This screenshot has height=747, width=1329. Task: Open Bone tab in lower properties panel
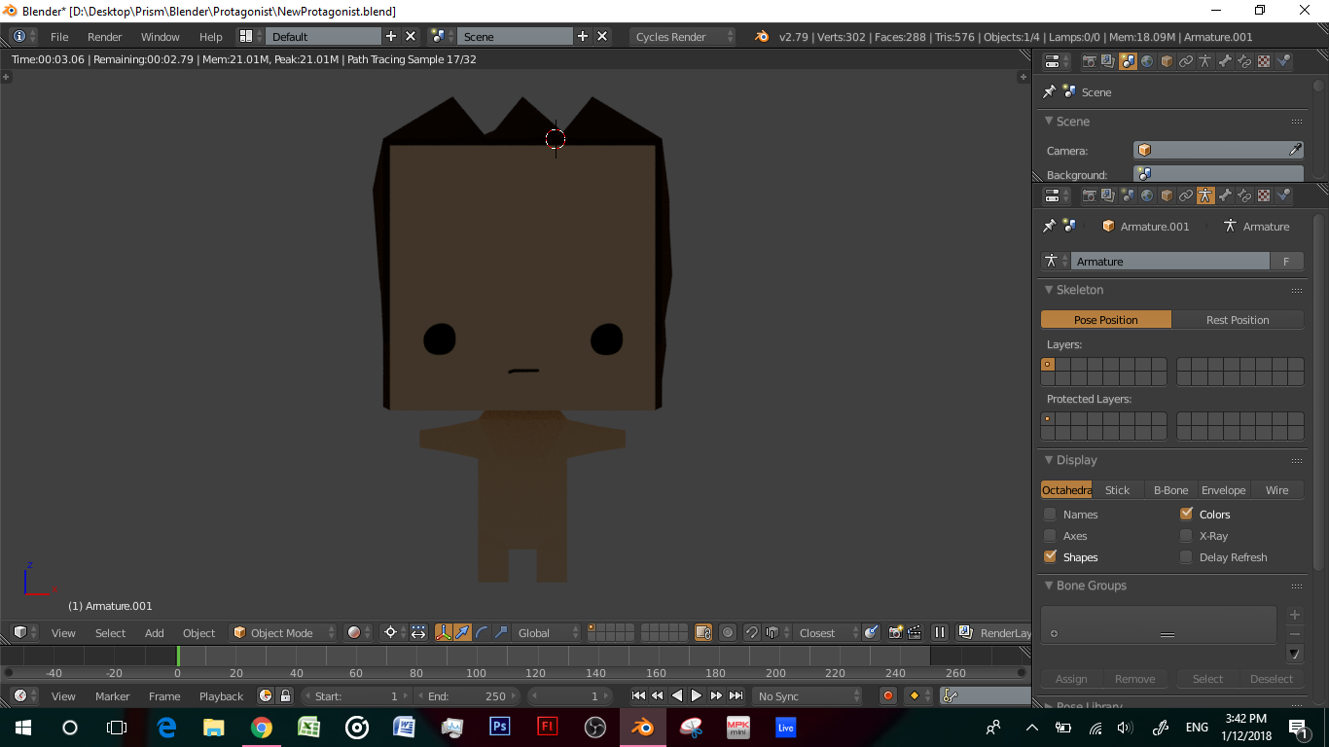click(1225, 196)
